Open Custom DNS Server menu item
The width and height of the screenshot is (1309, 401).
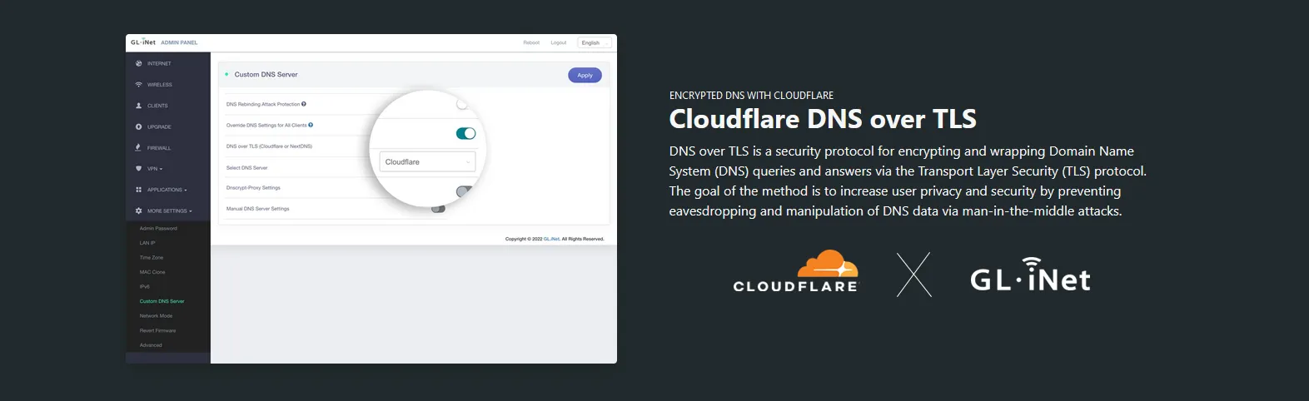pos(162,301)
